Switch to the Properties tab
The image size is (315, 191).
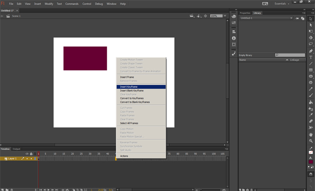[x=245, y=13]
